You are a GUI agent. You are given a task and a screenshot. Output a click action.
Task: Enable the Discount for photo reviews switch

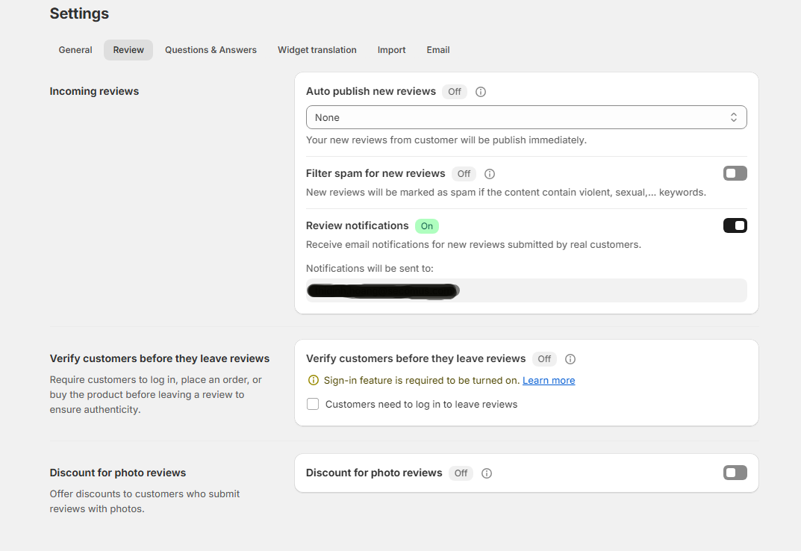click(735, 473)
